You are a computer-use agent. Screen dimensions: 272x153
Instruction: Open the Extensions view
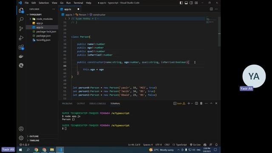click(21, 47)
